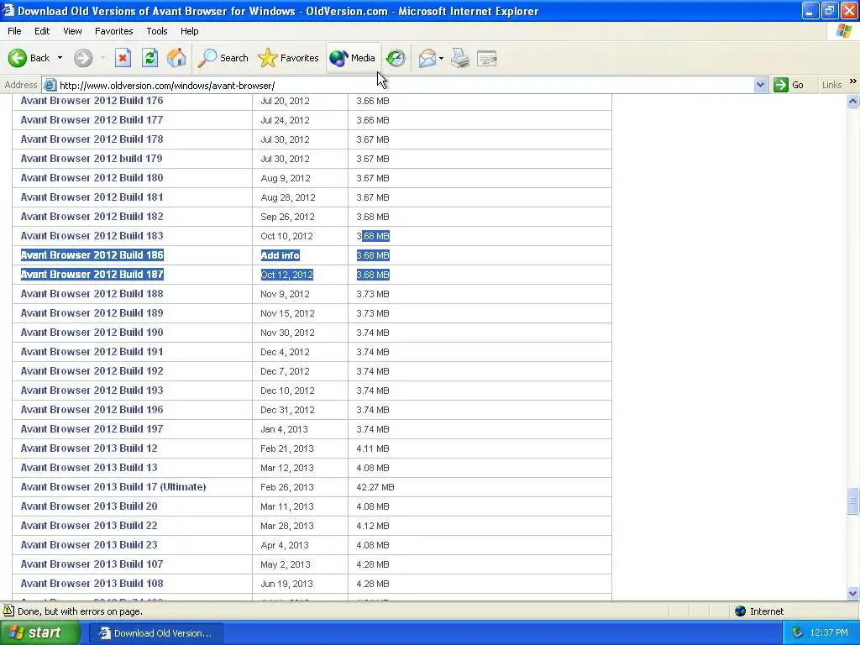
Task: Click the Add info link for Build 186
Action: tap(280, 255)
